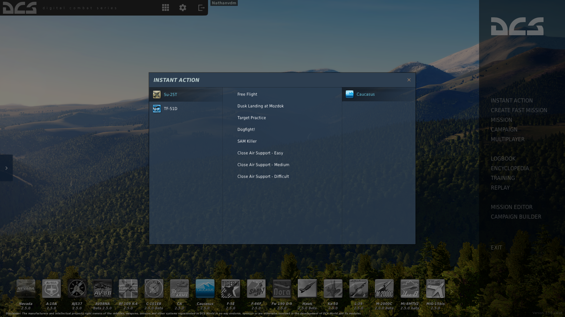The image size is (565, 317).
Task: Select the Nevada module icon
Action: click(26, 289)
